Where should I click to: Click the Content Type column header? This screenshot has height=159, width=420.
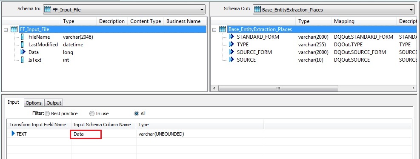pos(146,21)
